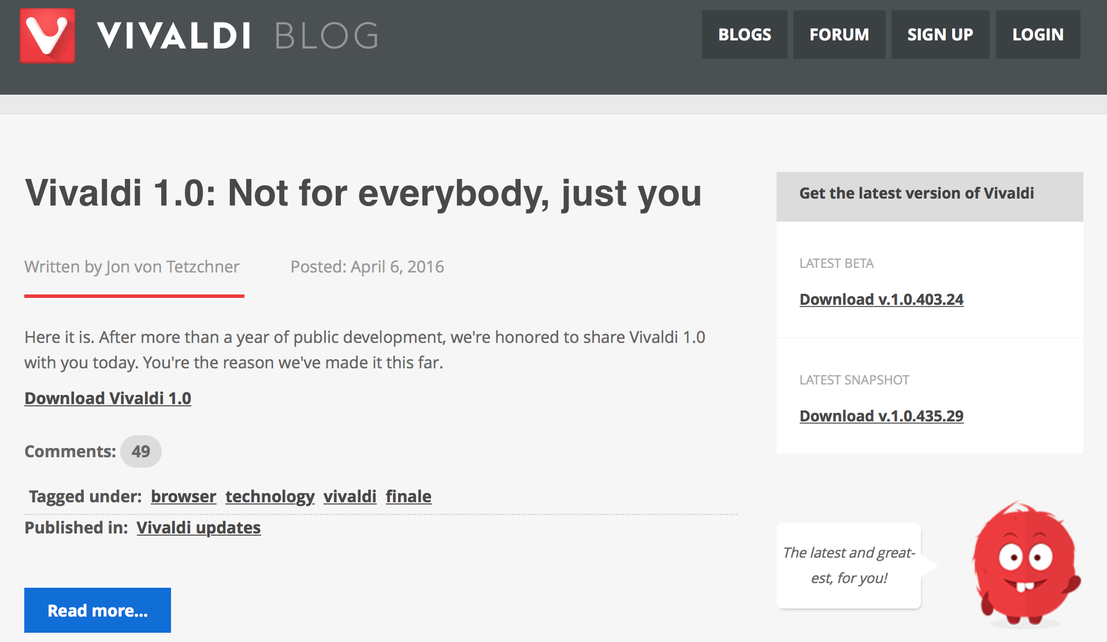Viewport: 1107px width, 642px height.
Task: Open the LOGIN page
Action: (x=1038, y=35)
